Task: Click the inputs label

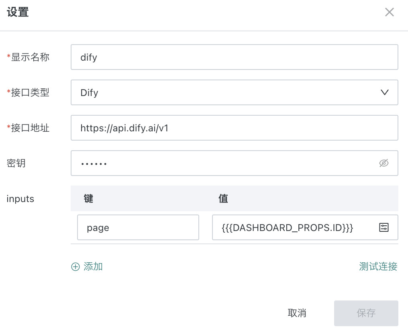Action: [x=20, y=198]
